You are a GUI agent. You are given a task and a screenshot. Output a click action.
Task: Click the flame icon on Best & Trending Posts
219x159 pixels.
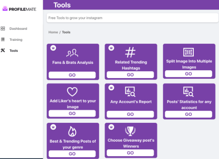click(72, 131)
